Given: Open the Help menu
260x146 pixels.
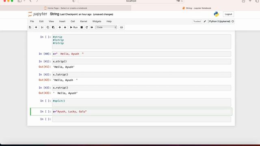Looking at the screenshot, I should click(109, 21).
